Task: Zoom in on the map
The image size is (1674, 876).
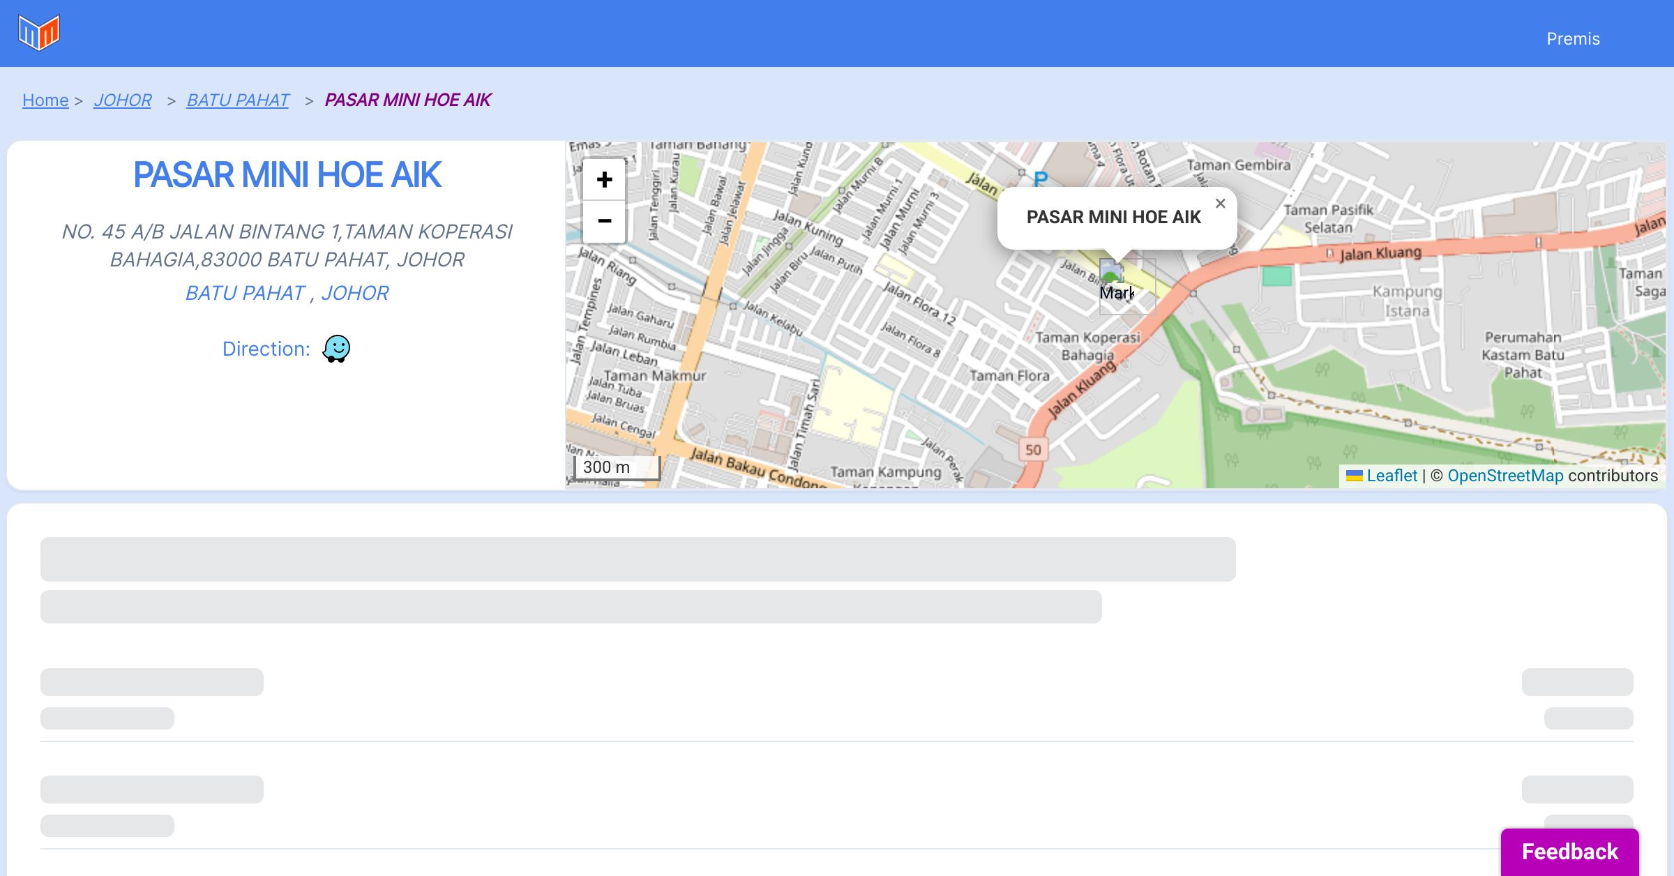Action: pyautogui.click(x=604, y=180)
